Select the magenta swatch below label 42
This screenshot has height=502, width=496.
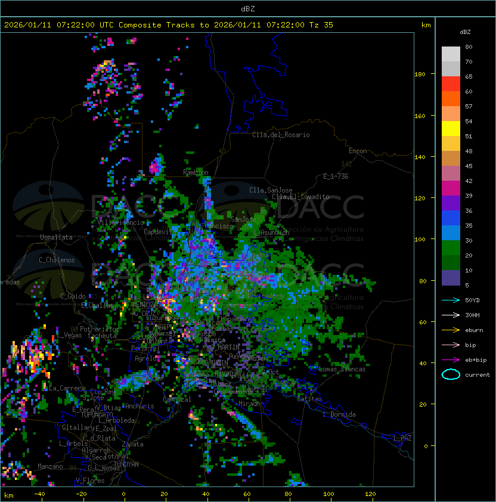(451, 188)
